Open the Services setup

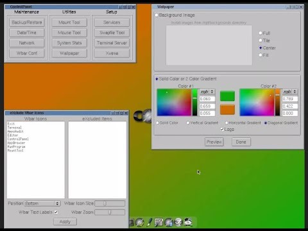112,22
